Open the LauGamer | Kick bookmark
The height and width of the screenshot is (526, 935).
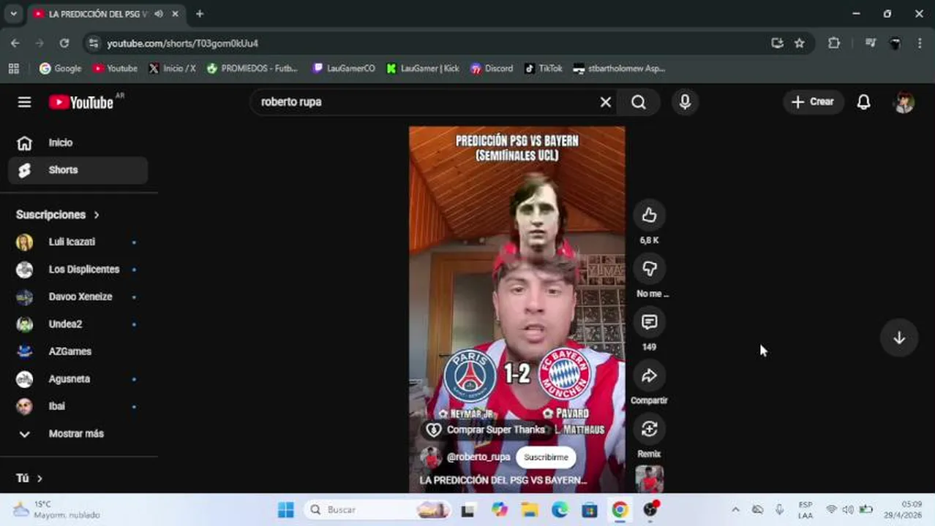423,68
